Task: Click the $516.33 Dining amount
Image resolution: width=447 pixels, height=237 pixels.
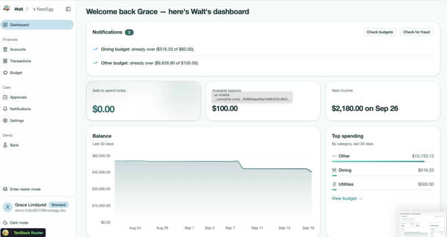Action: point(425,170)
